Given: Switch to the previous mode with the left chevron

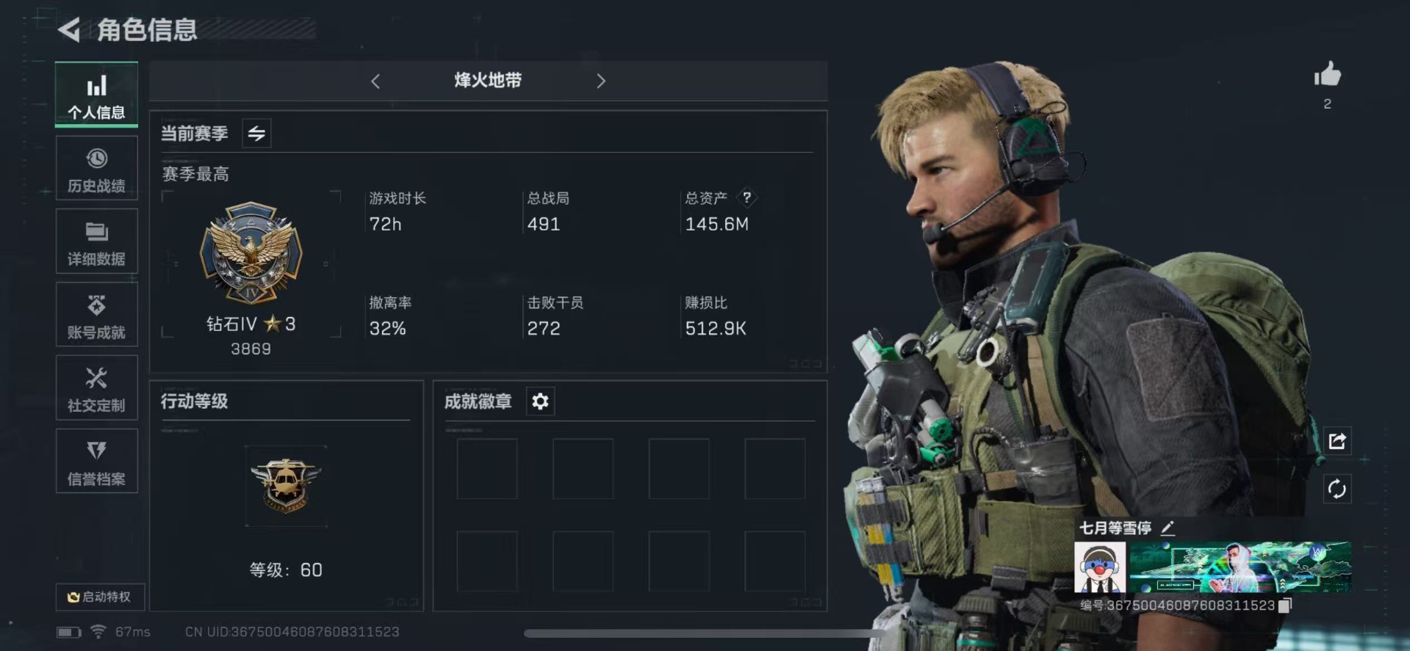Looking at the screenshot, I should click(x=375, y=81).
